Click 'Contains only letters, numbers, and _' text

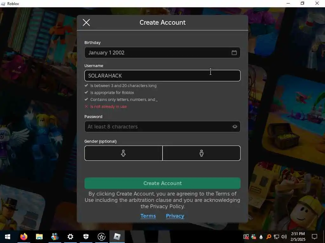[x=124, y=100]
